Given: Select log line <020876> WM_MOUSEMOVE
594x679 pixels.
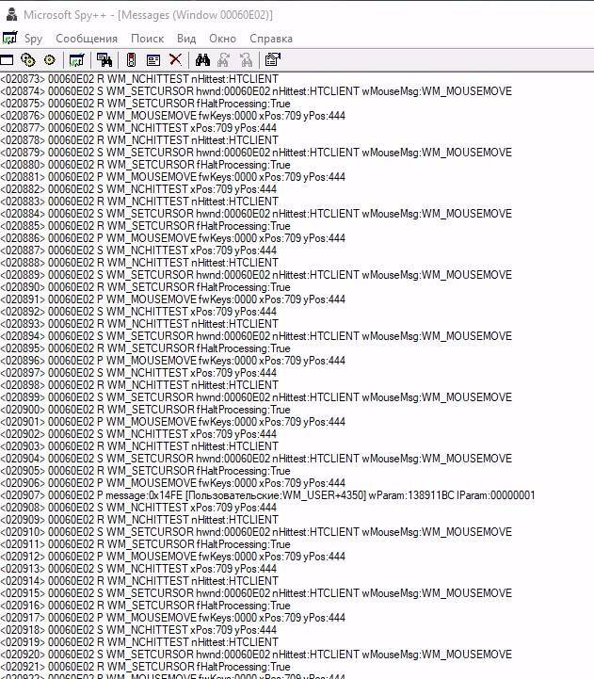Looking at the screenshot, I should click(x=173, y=116).
